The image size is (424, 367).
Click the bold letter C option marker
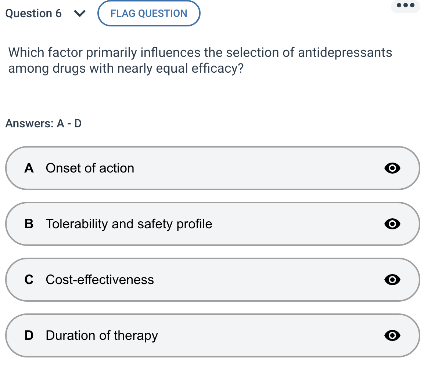[29, 280]
